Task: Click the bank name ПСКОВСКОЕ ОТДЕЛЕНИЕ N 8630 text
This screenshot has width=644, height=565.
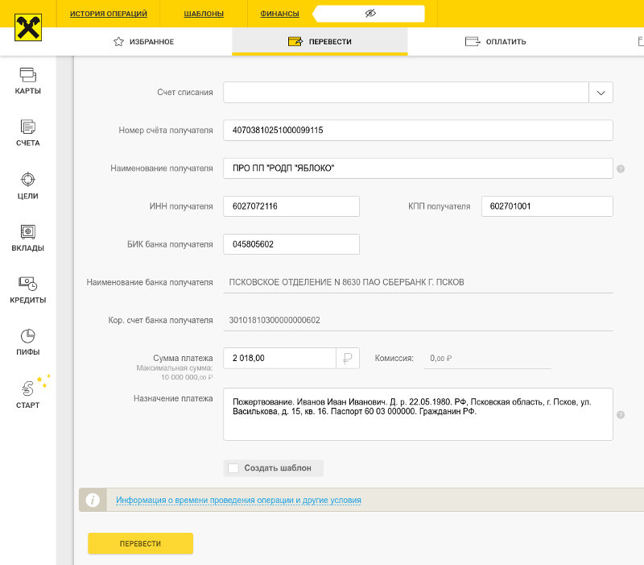Action: point(347,282)
